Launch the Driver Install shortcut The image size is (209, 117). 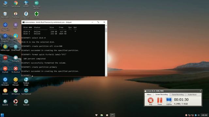pos(16,48)
